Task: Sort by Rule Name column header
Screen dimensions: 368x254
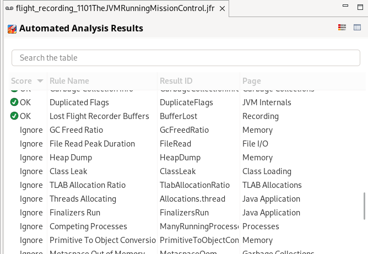Action: point(69,81)
